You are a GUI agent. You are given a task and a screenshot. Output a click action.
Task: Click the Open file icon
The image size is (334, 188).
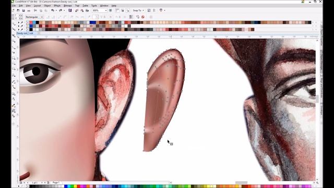pos(18,10)
